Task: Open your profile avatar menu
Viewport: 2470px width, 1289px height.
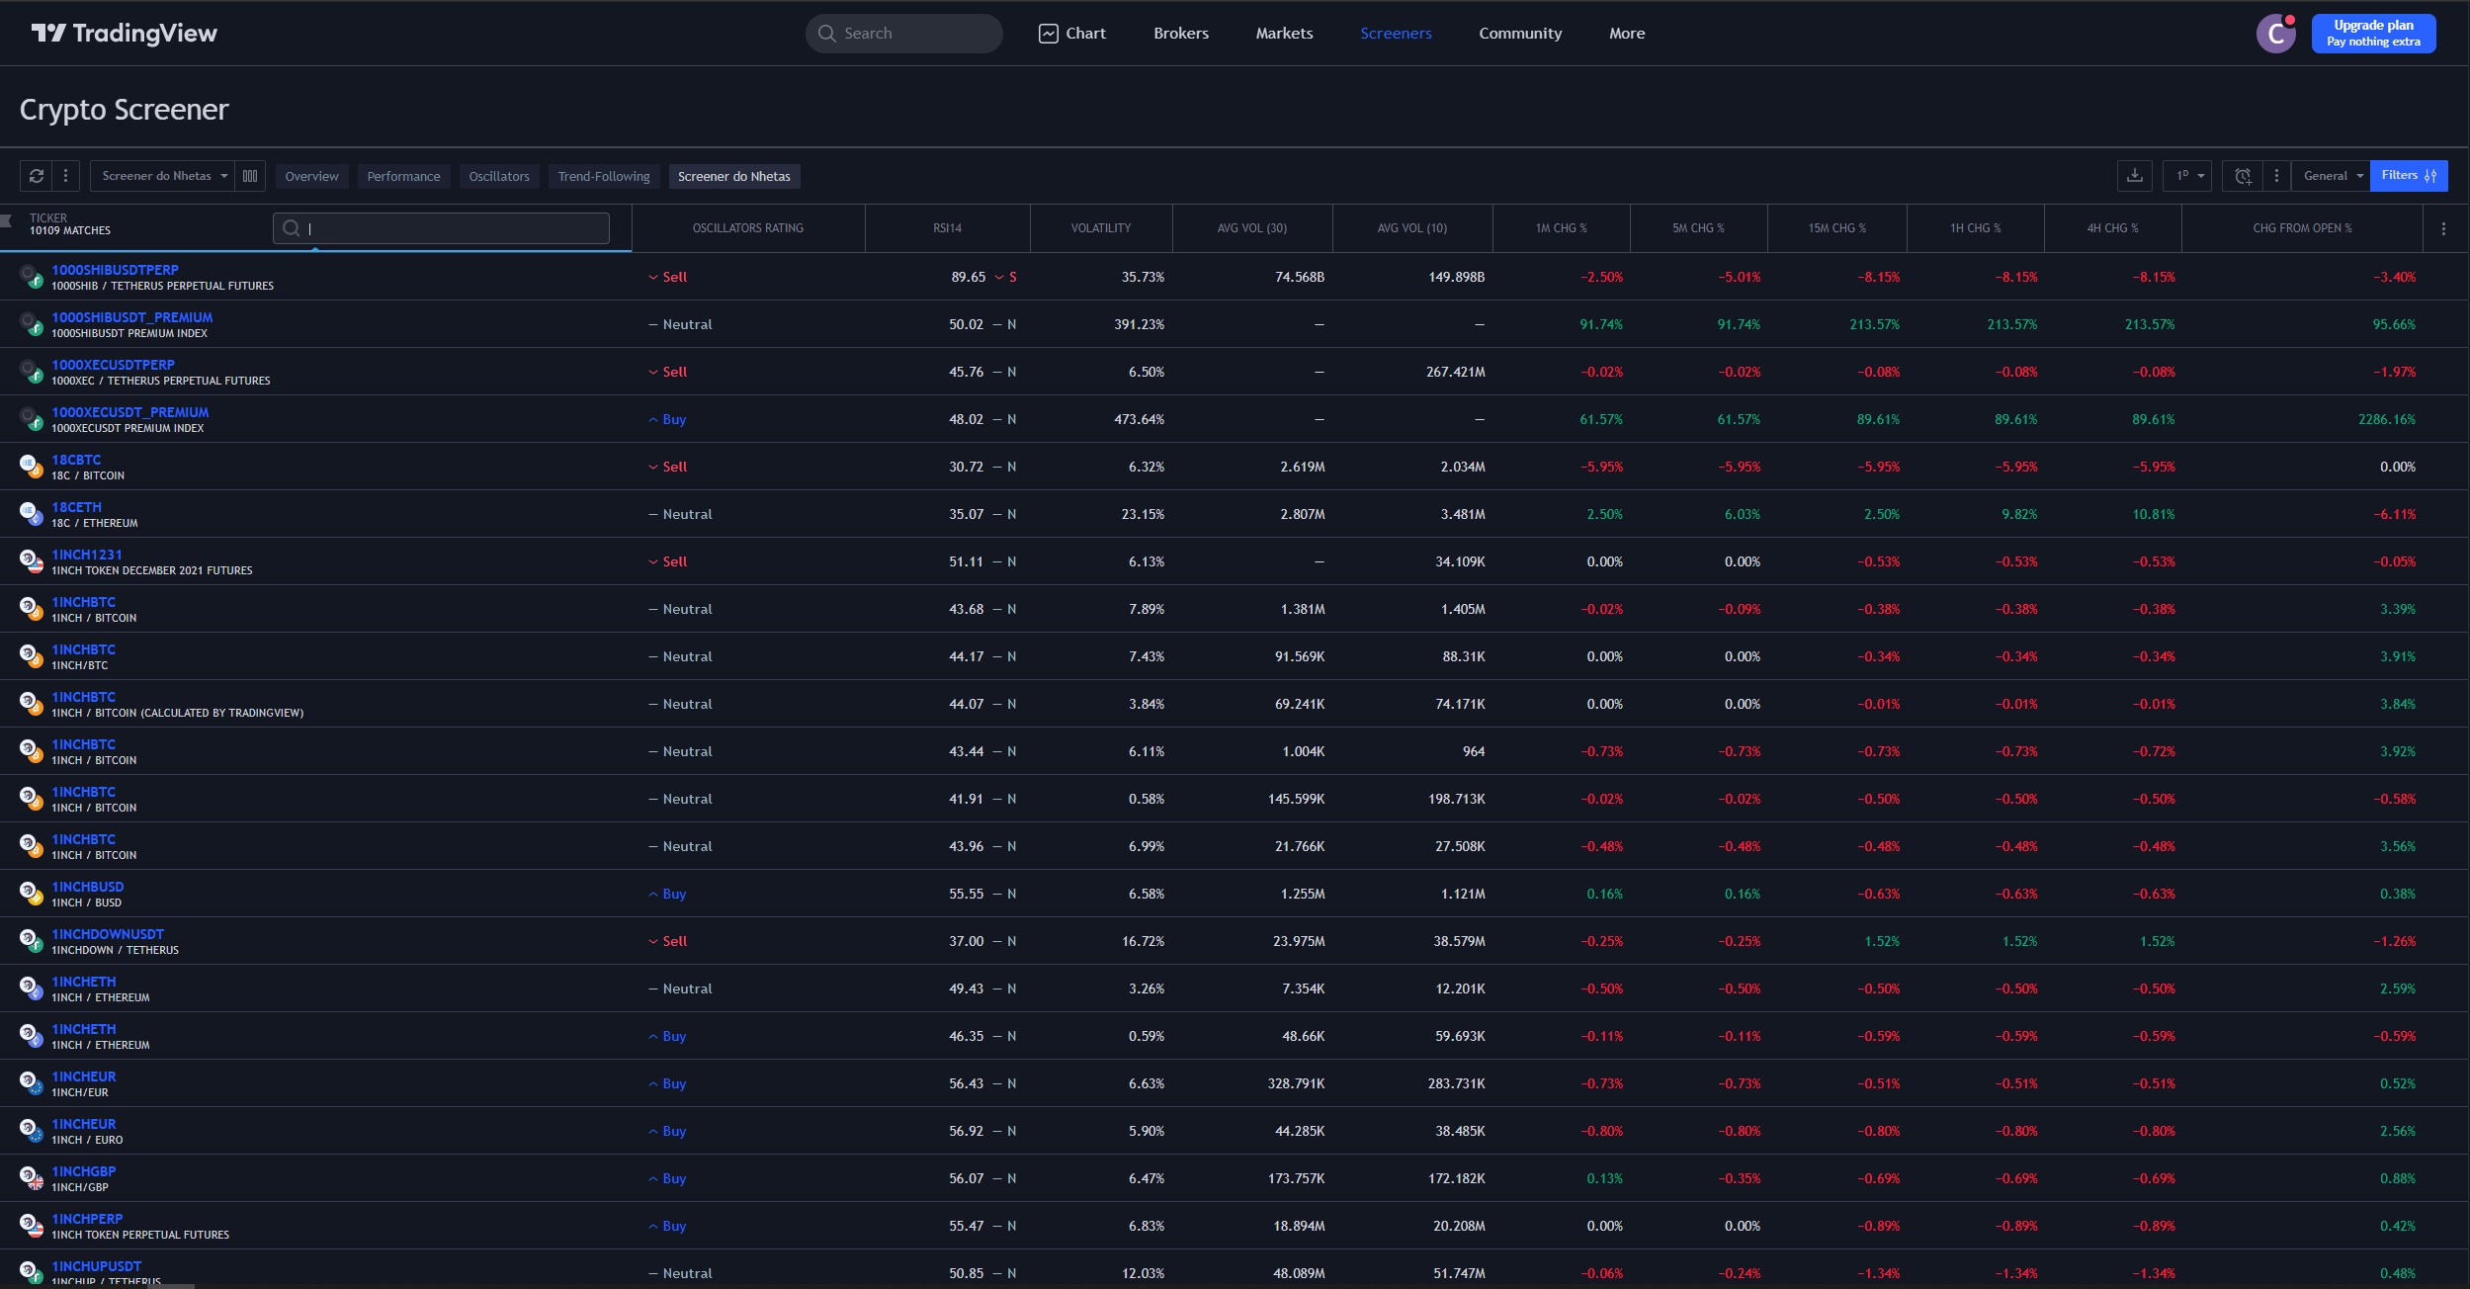Action: (x=2275, y=33)
